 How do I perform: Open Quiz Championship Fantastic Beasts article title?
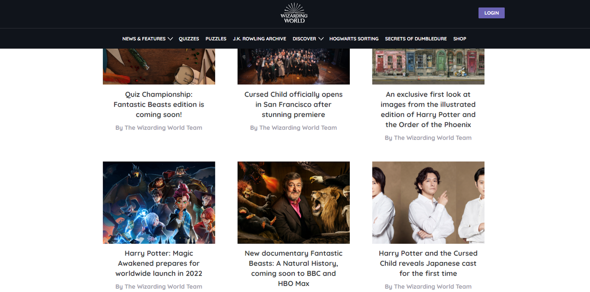[x=159, y=105]
